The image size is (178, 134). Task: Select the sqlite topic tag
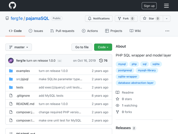click(156, 64)
